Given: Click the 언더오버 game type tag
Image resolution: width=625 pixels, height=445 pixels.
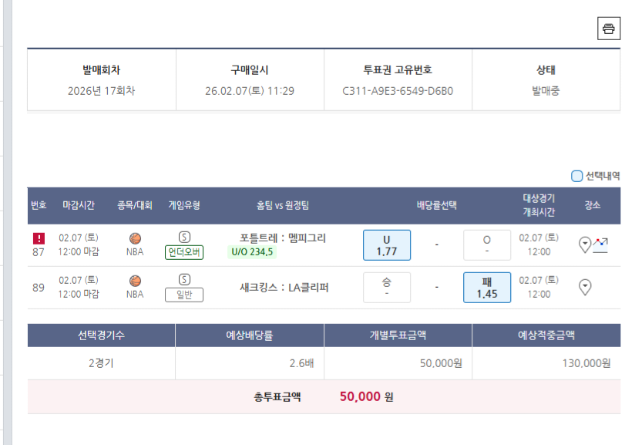Looking at the screenshot, I should coord(184,252).
